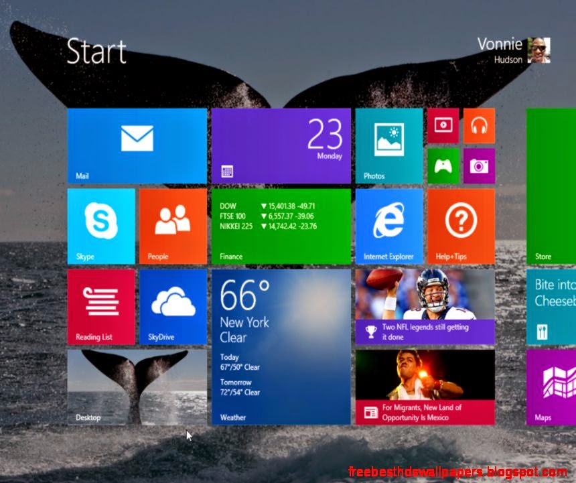Launch Internet Explorer tile
Screen dimensions: 576x483
point(389,226)
